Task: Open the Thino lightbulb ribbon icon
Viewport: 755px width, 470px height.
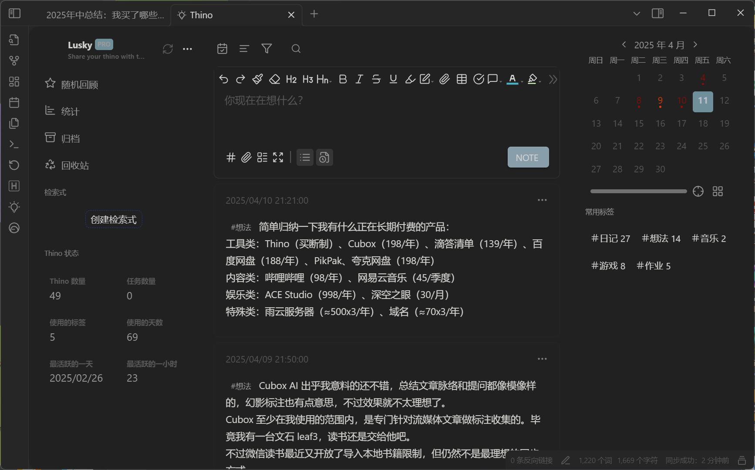Action: [14, 207]
